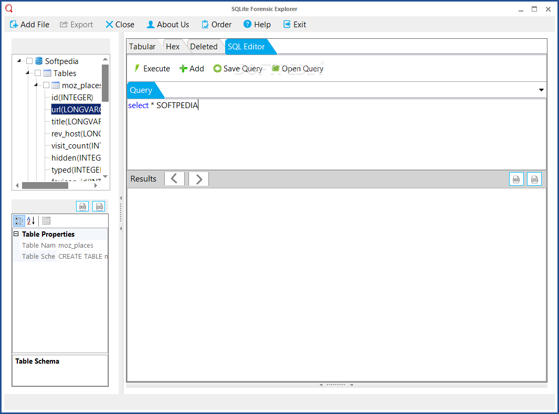Export results to PDF icon
The width and height of the screenshot is (559, 414).
tap(534, 179)
